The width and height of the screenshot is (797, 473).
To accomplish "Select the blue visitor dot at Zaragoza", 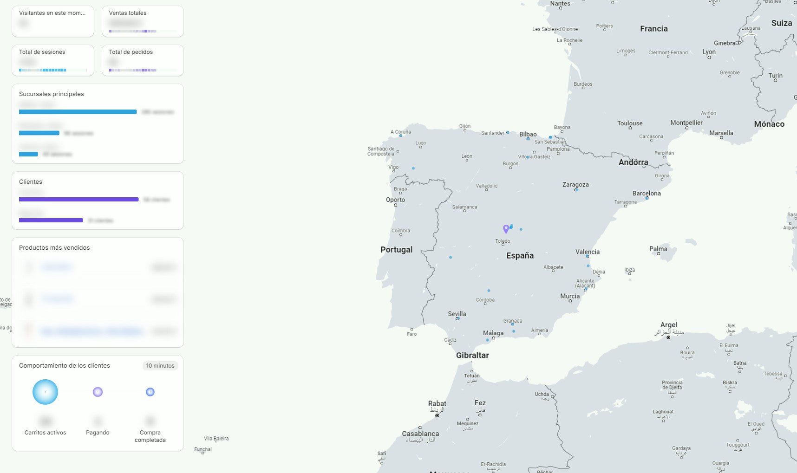I will 576,190.
